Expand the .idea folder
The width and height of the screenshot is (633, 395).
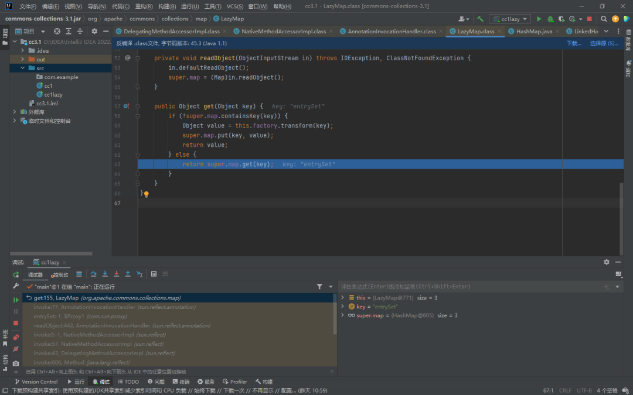tap(23, 50)
